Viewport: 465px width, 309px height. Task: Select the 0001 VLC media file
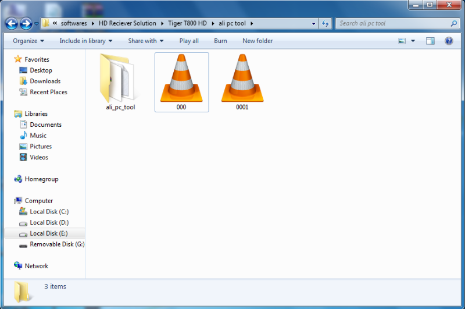pyautogui.click(x=242, y=82)
